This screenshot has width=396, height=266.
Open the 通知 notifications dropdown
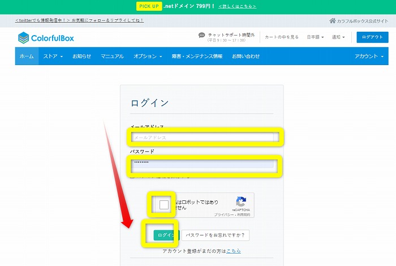tap(338, 37)
